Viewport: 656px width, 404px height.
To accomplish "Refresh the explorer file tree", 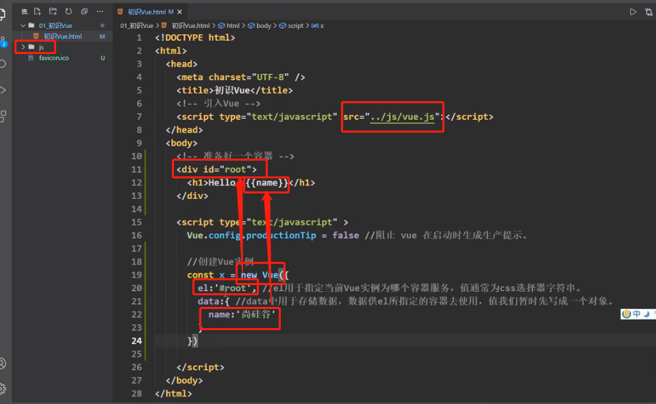I will pos(68,12).
